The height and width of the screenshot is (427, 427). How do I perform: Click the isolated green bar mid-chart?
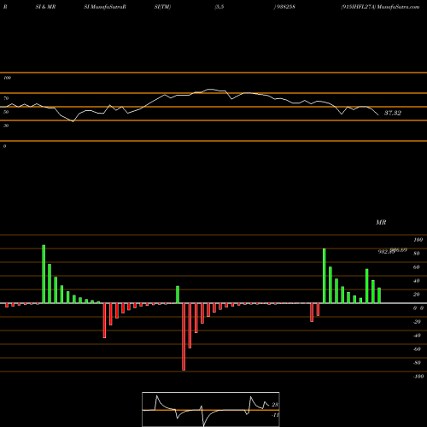coord(178,295)
